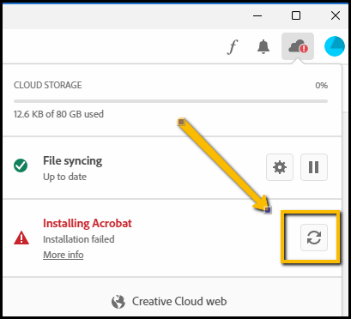351x319 pixels.
Task: Open the blue account profile avatar
Action: (x=334, y=46)
